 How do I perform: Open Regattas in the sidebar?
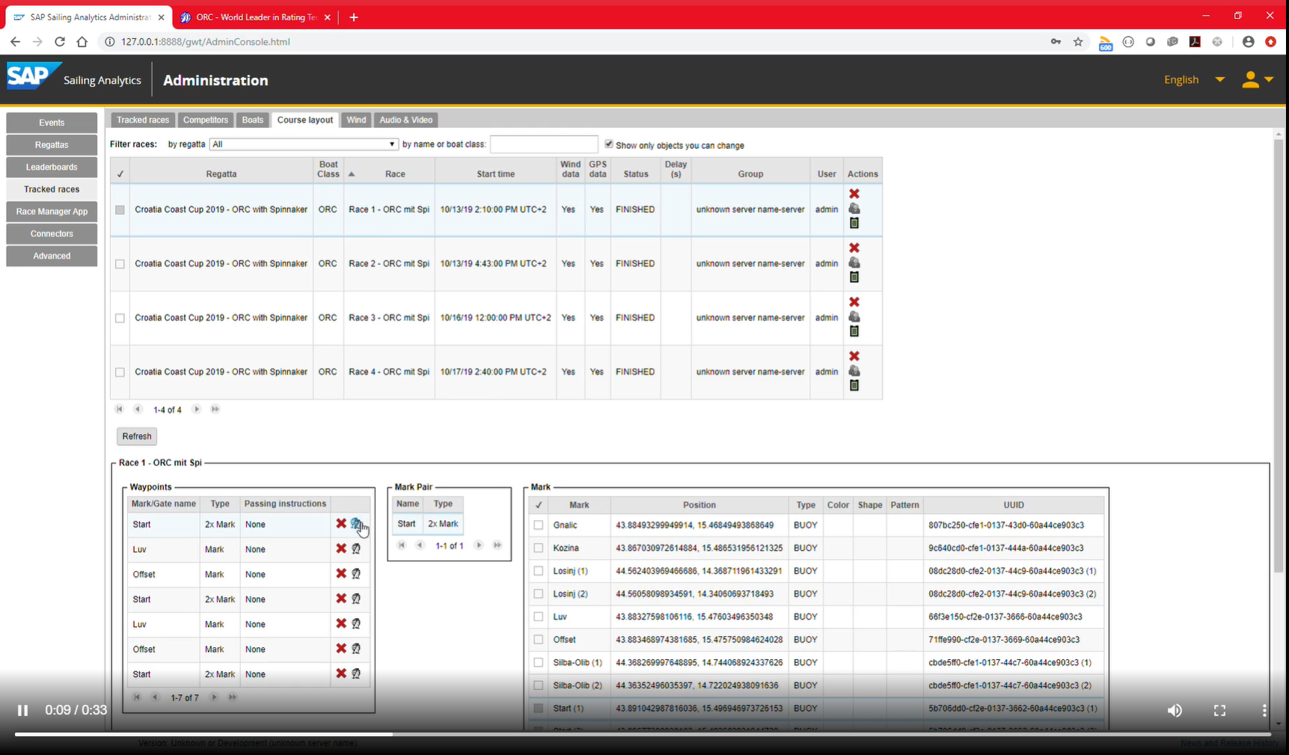coord(52,145)
